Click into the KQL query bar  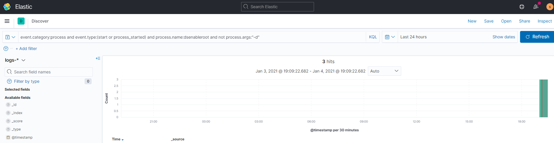coord(192,37)
